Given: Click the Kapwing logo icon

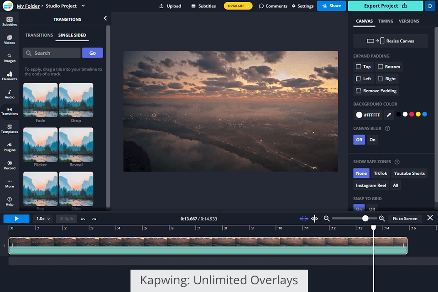Looking at the screenshot, I should pos(8,5).
